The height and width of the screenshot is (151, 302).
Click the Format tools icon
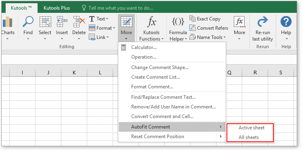(92, 28)
